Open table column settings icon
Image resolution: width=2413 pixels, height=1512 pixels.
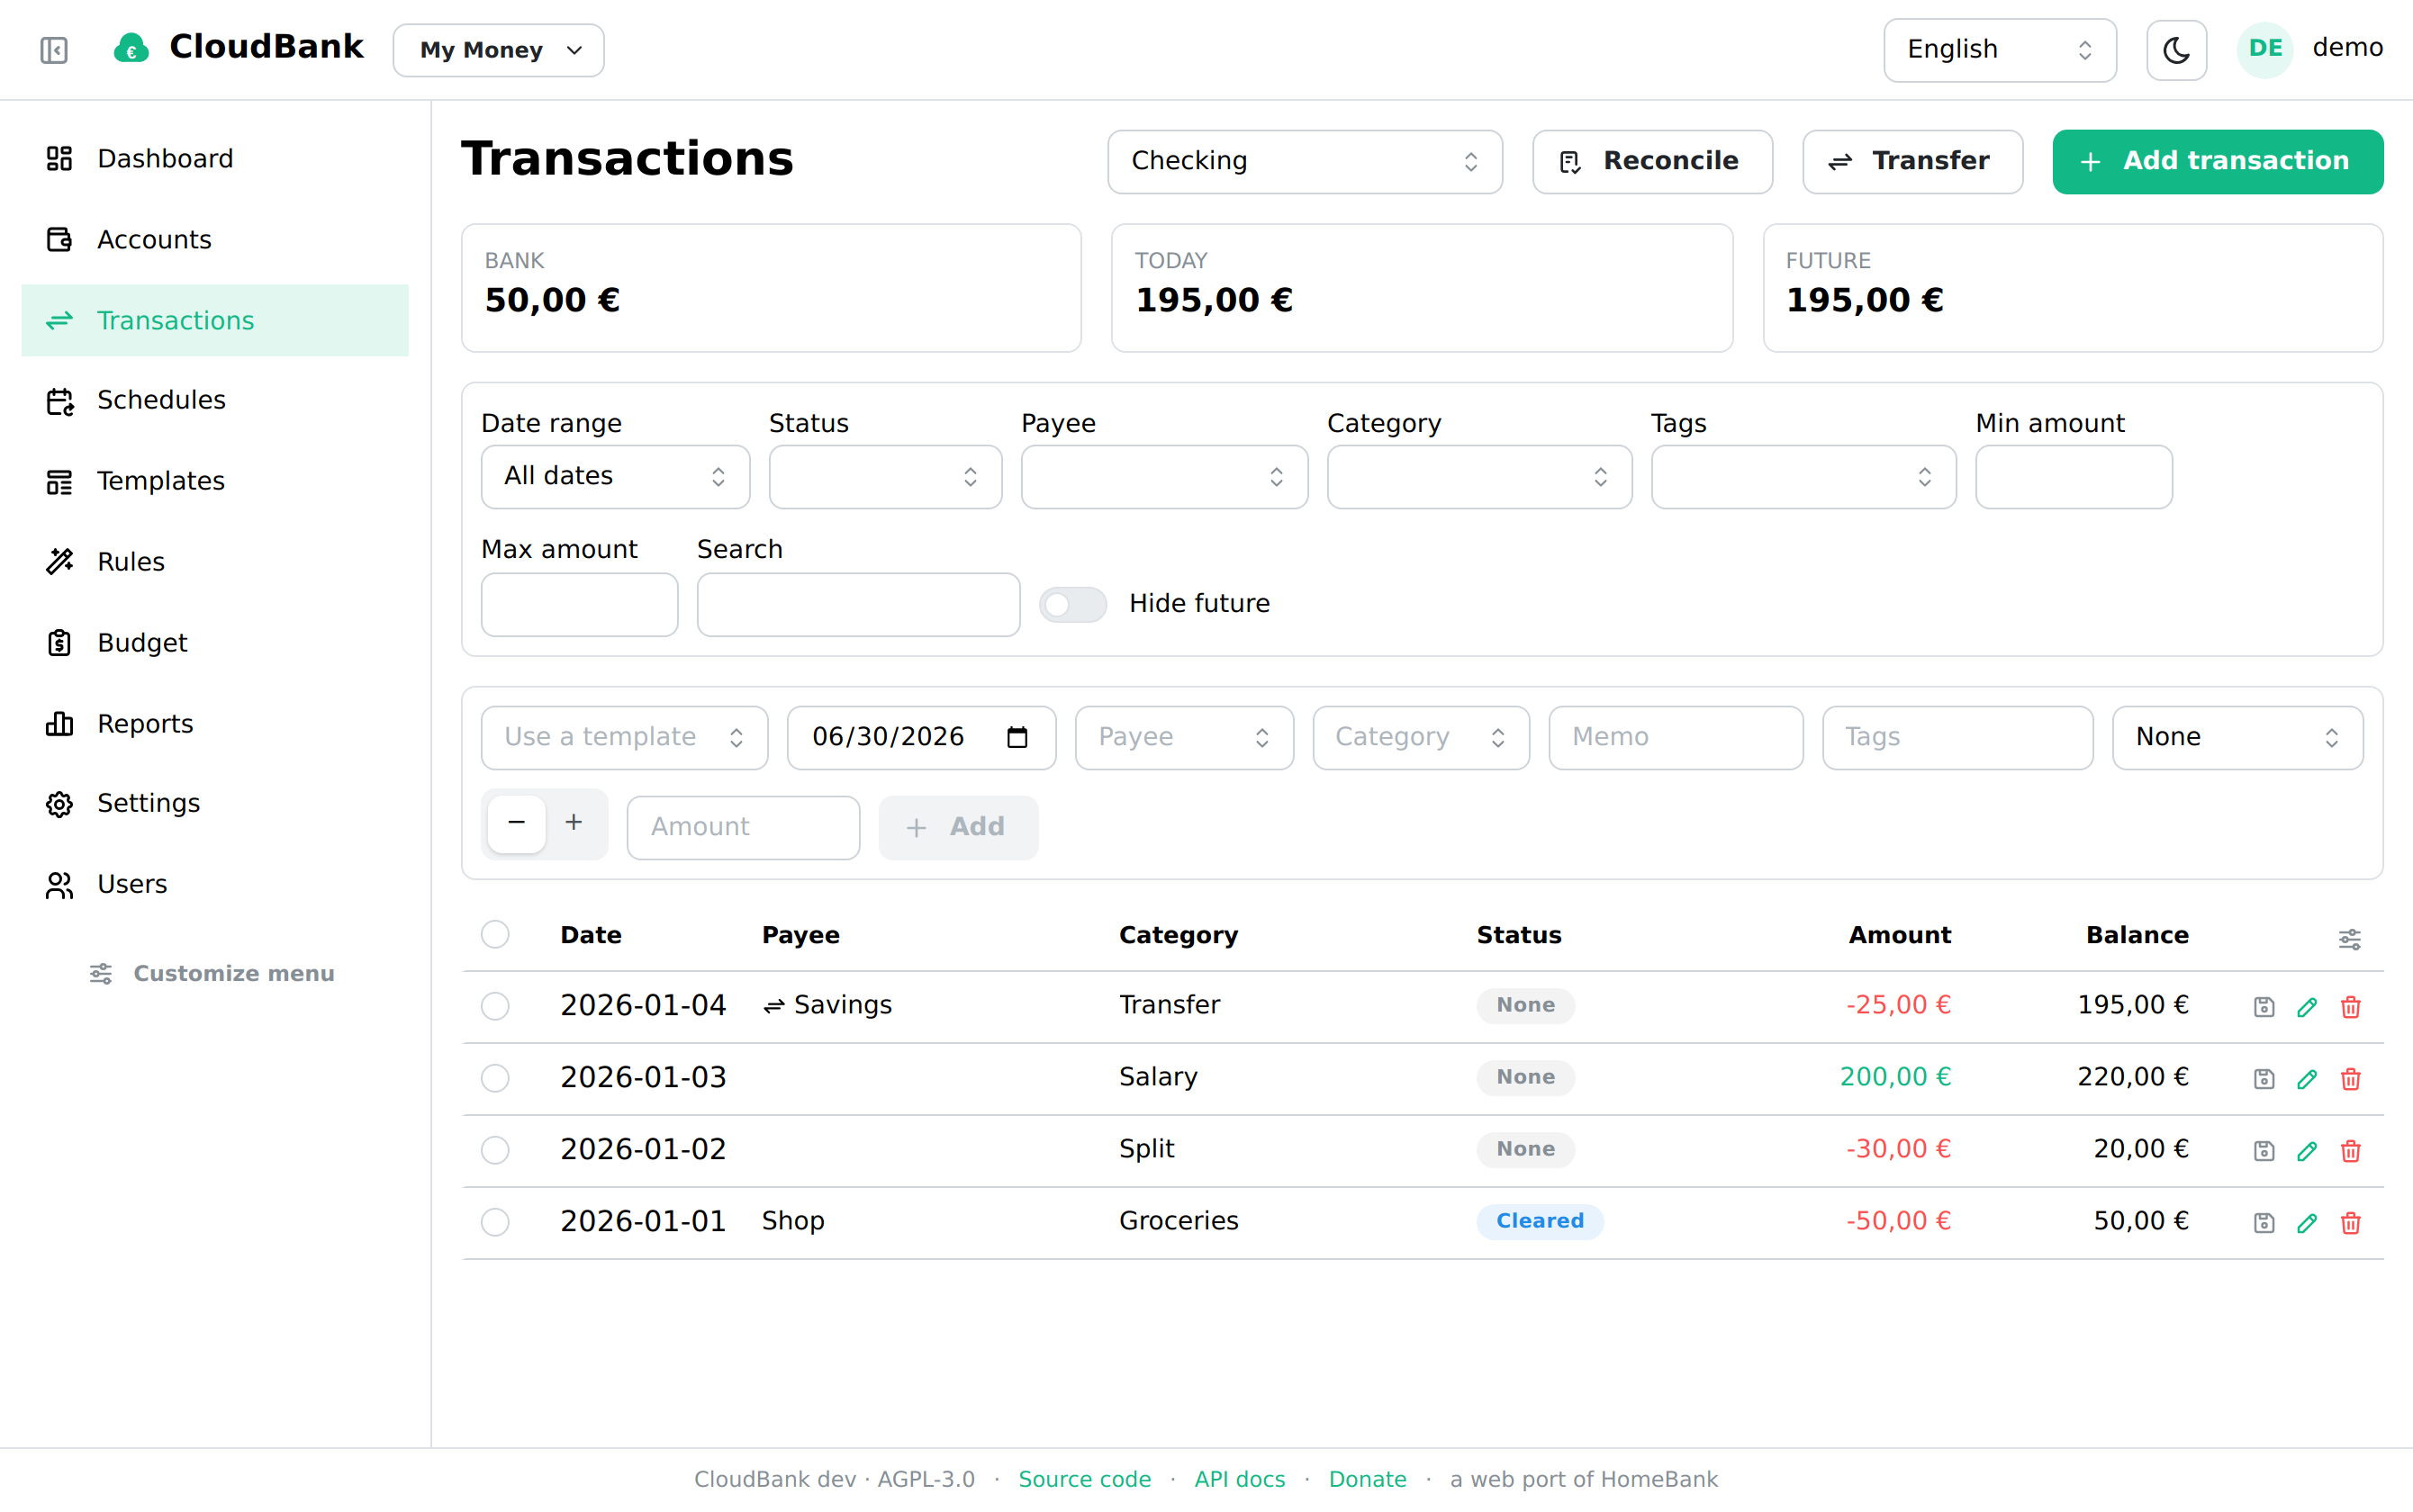[2349, 938]
